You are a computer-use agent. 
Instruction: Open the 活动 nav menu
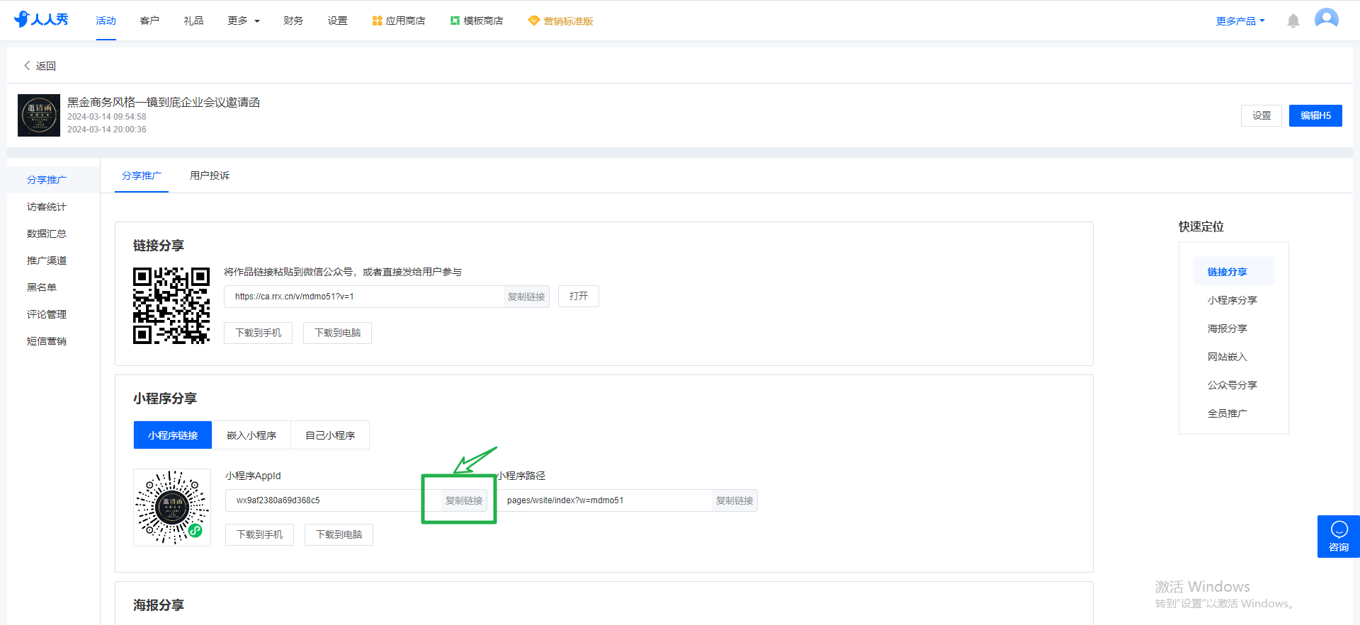coord(106,21)
